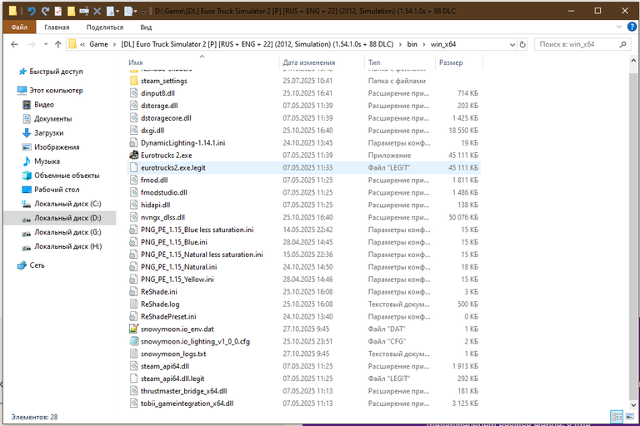This screenshot has width=640, height=426.
Task: Switch to the Вид ribbon tab
Action: pos(146,27)
